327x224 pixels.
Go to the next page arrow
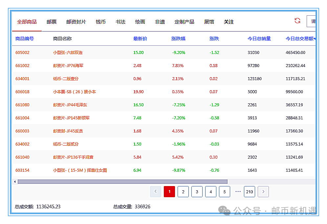click(x=263, y=192)
